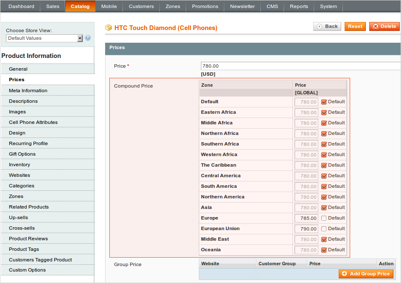Open the Newsletter menu
The height and width of the screenshot is (283, 401).
pyautogui.click(x=242, y=6)
